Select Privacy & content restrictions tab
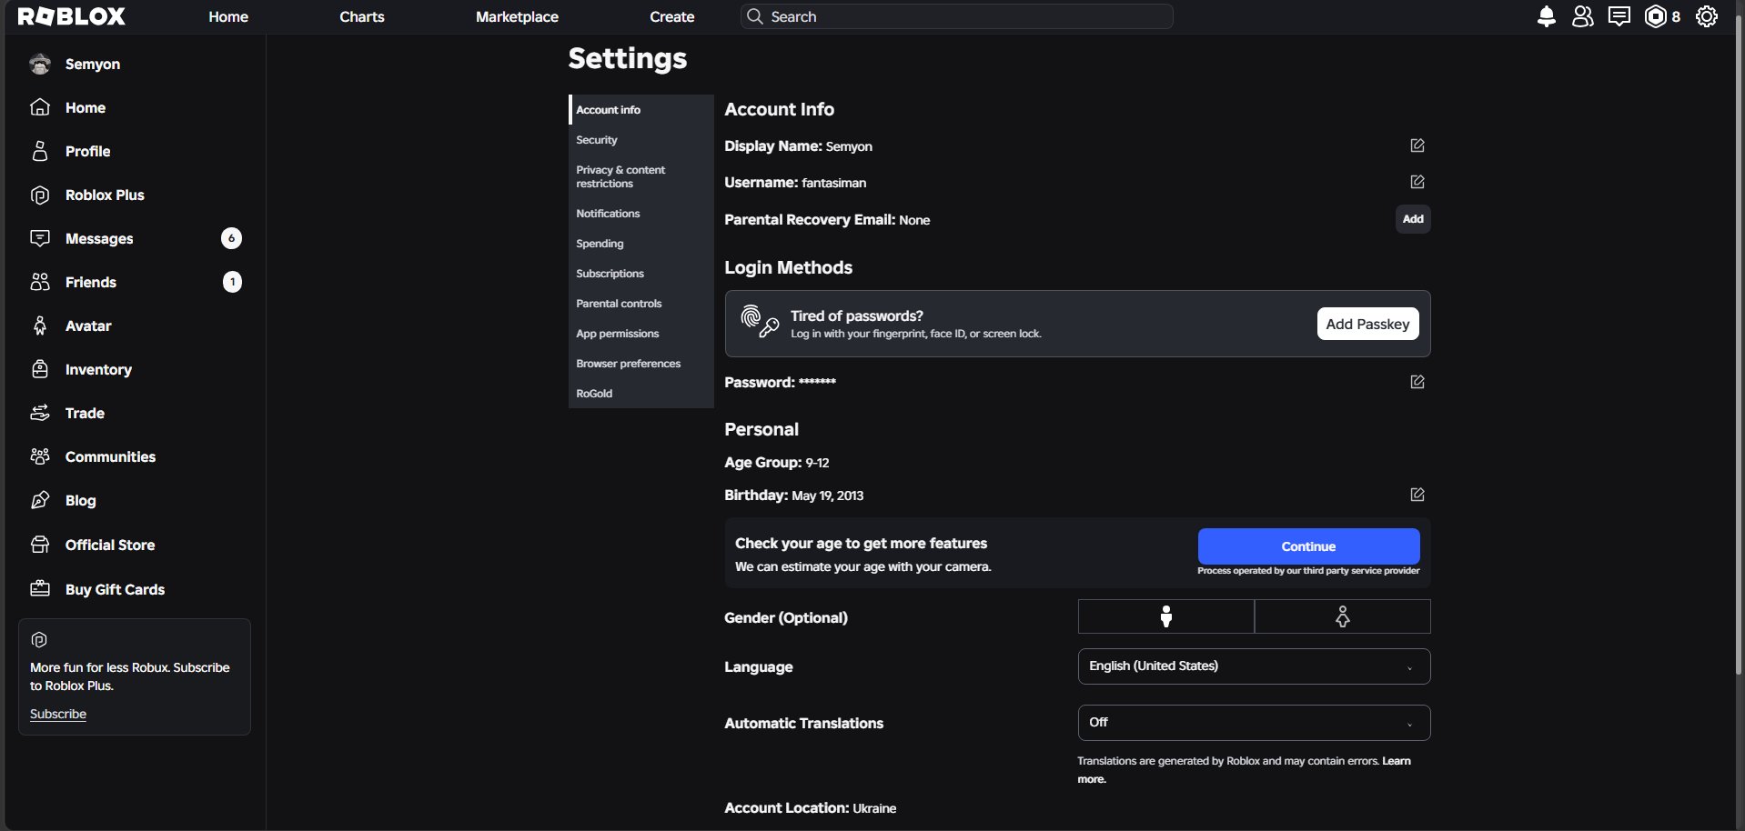The width and height of the screenshot is (1745, 831). (x=641, y=176)
